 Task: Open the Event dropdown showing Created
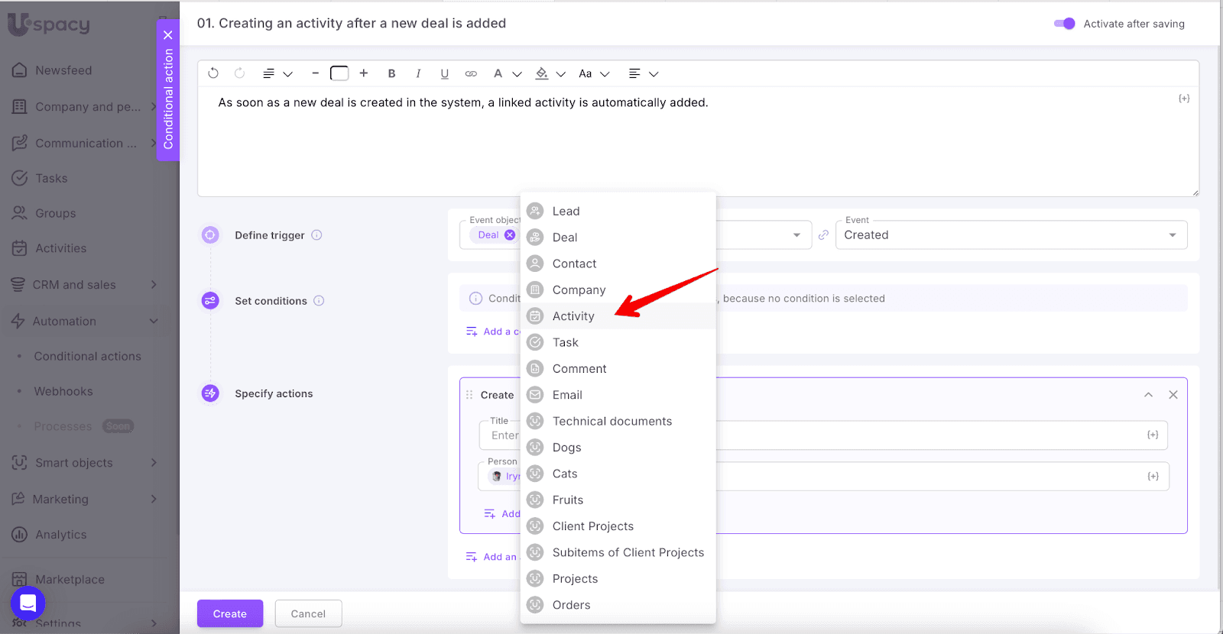(1011, 235)
